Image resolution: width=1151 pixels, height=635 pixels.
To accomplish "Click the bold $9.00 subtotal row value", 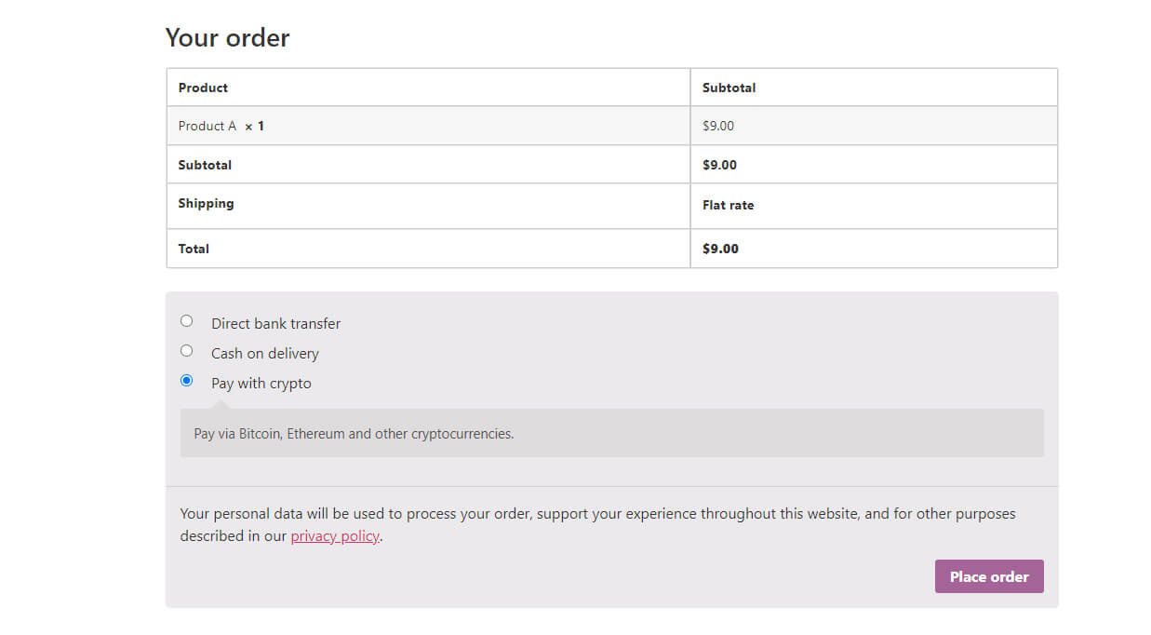I will pos(720,165).
